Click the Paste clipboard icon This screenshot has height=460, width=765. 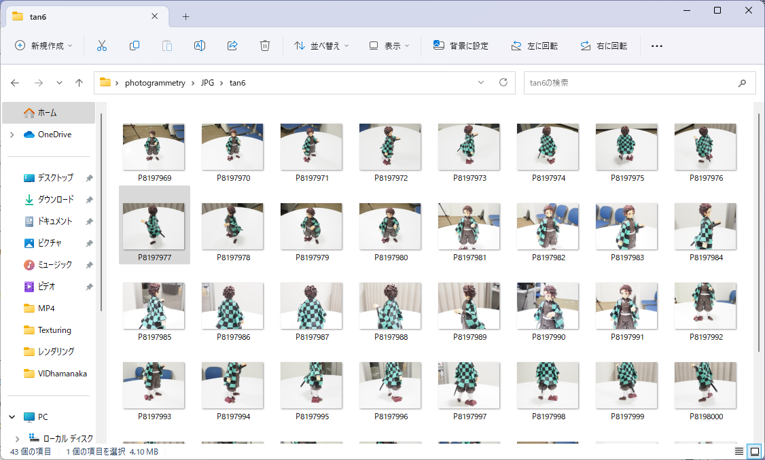167,46
